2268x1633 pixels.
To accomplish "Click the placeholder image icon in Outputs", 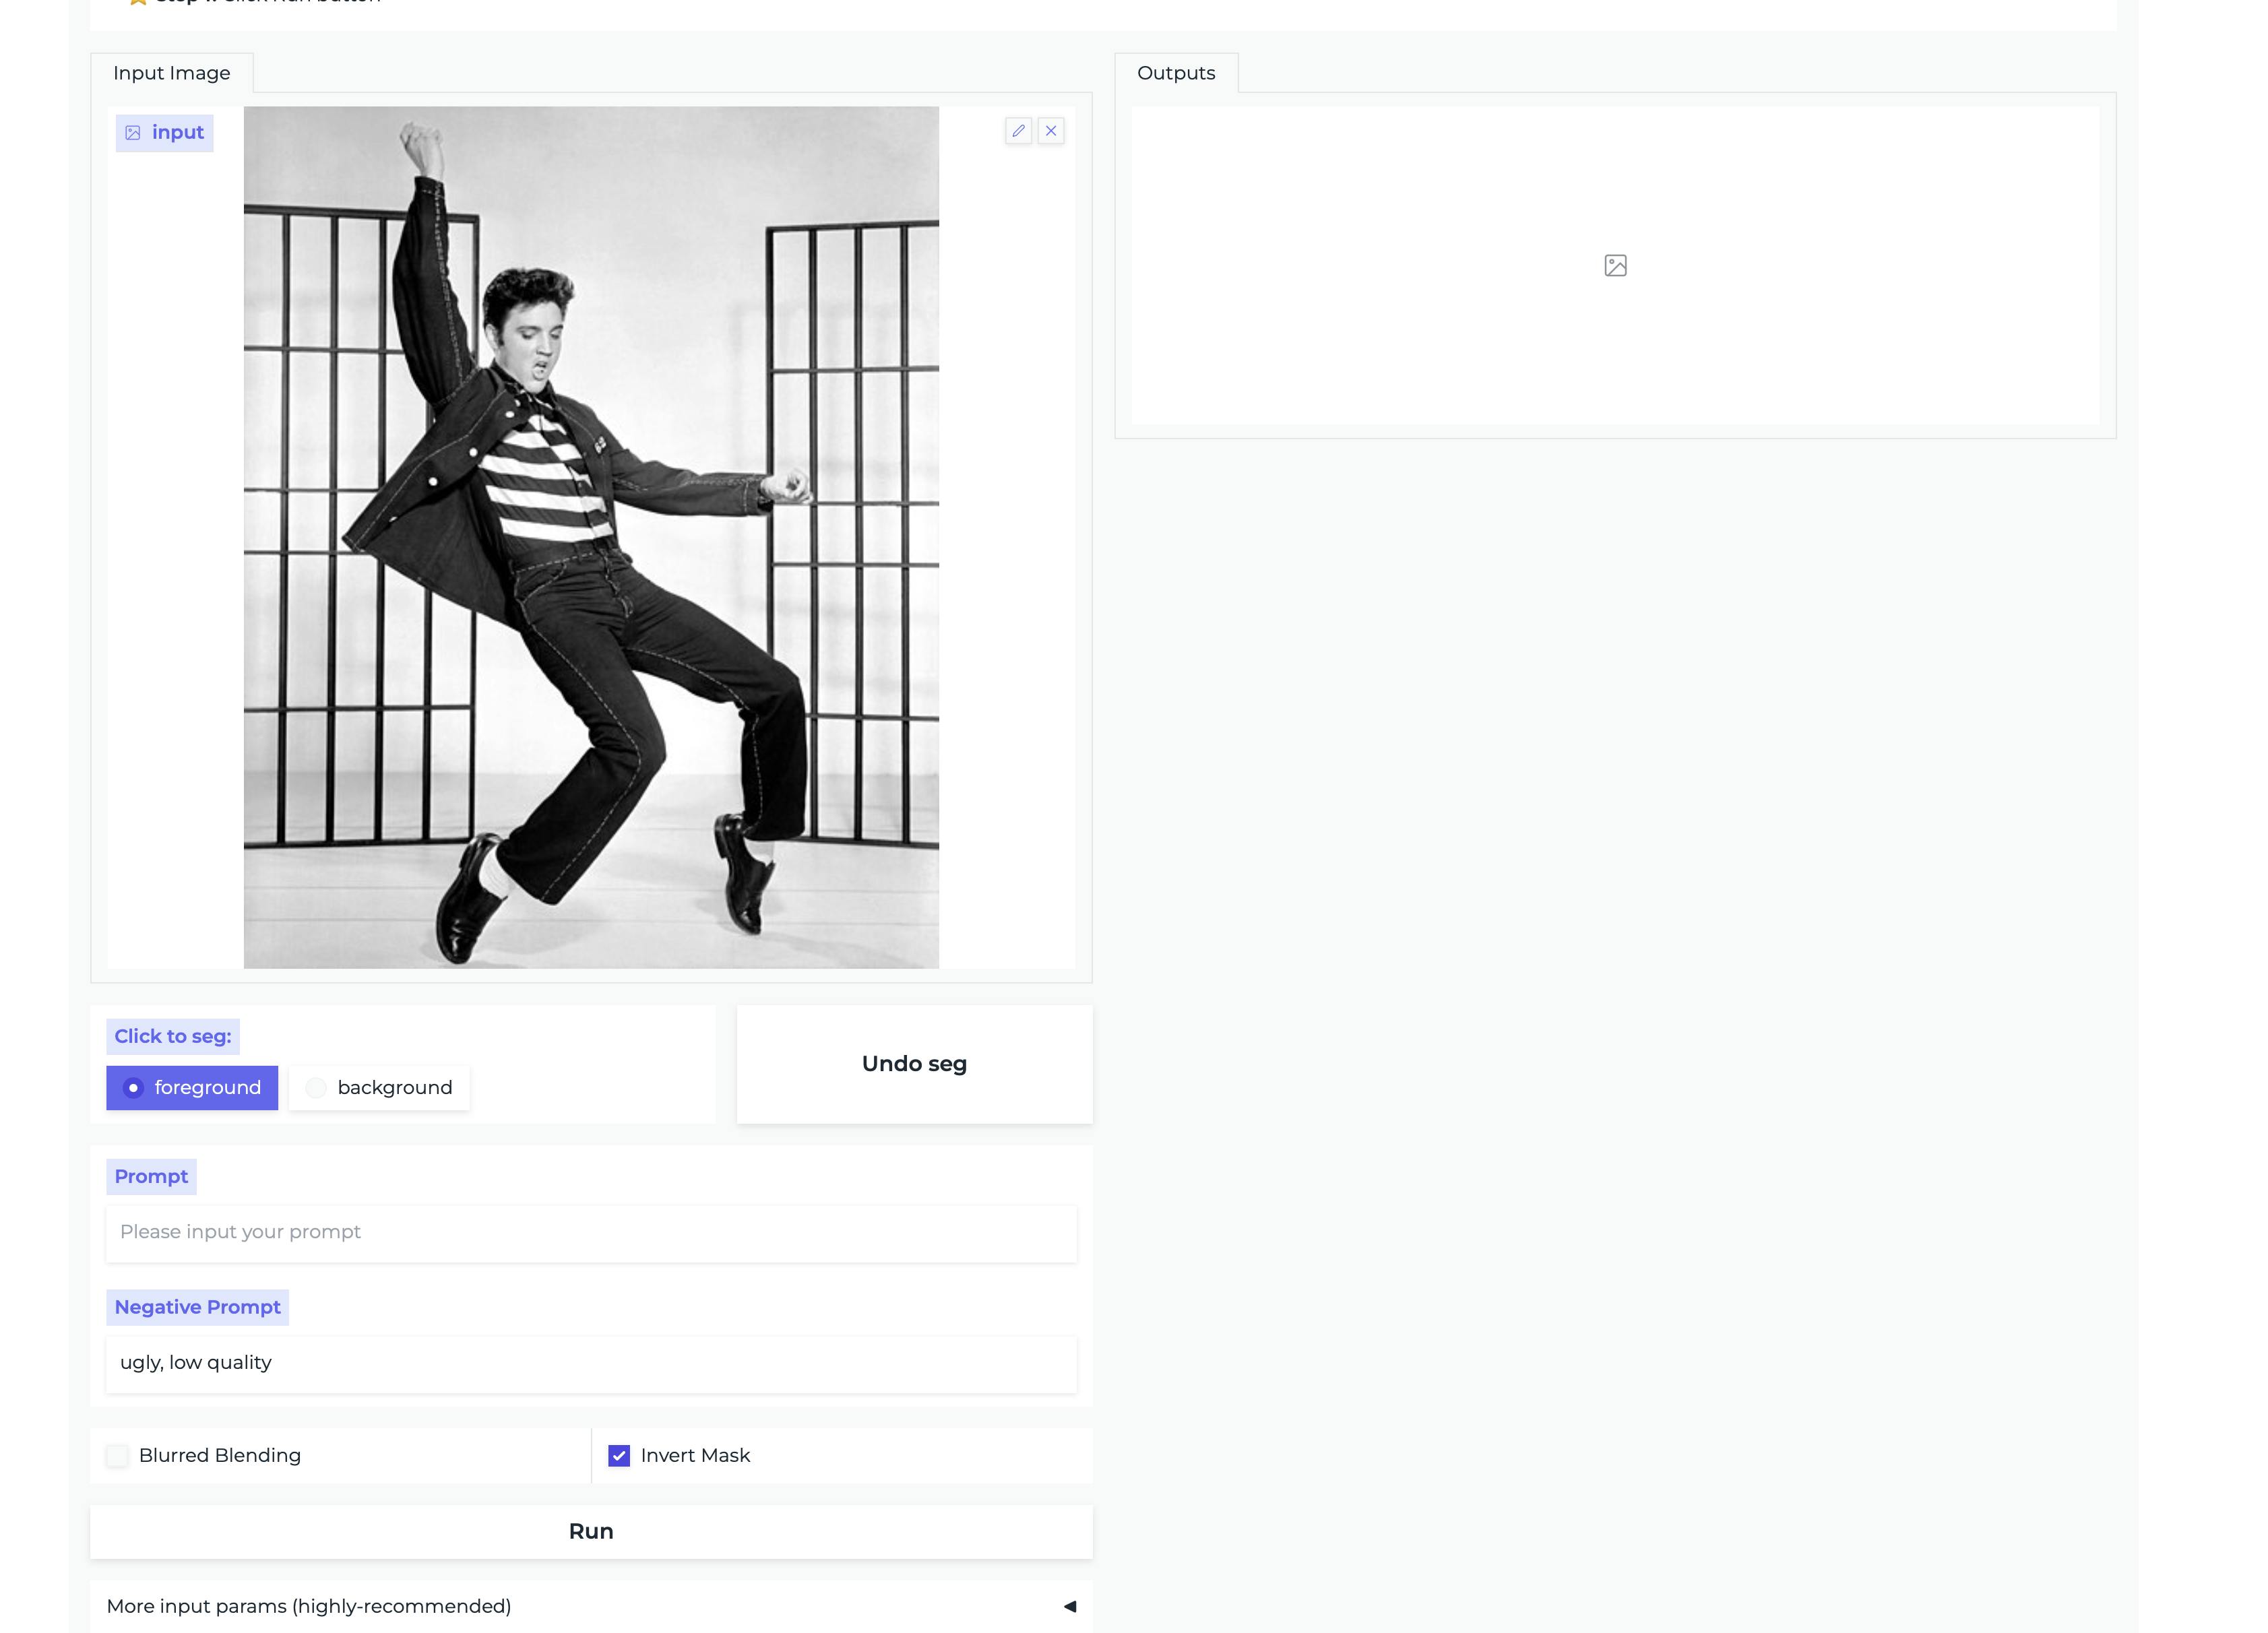I will point(1615,266).
